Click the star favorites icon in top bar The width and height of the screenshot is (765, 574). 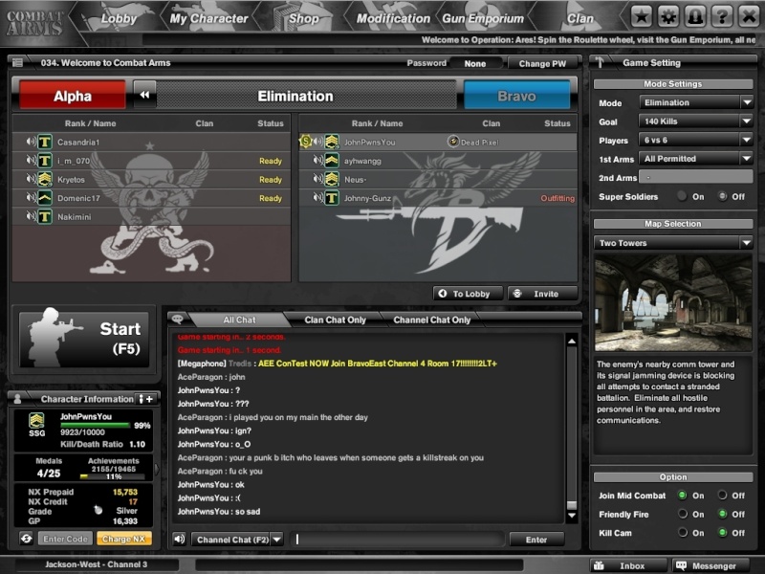[641, 17]
